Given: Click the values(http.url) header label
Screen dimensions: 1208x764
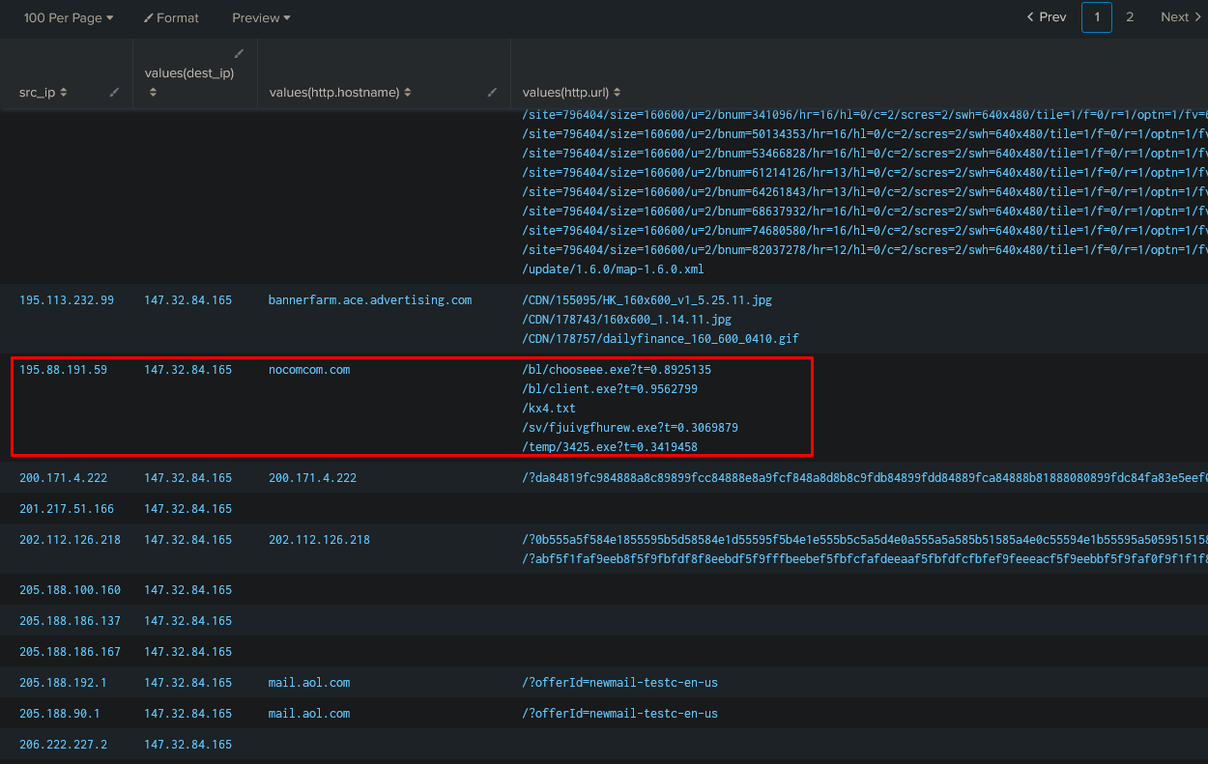Looking at the screenshot, I should pyautogui.click(x=567, y=93).
